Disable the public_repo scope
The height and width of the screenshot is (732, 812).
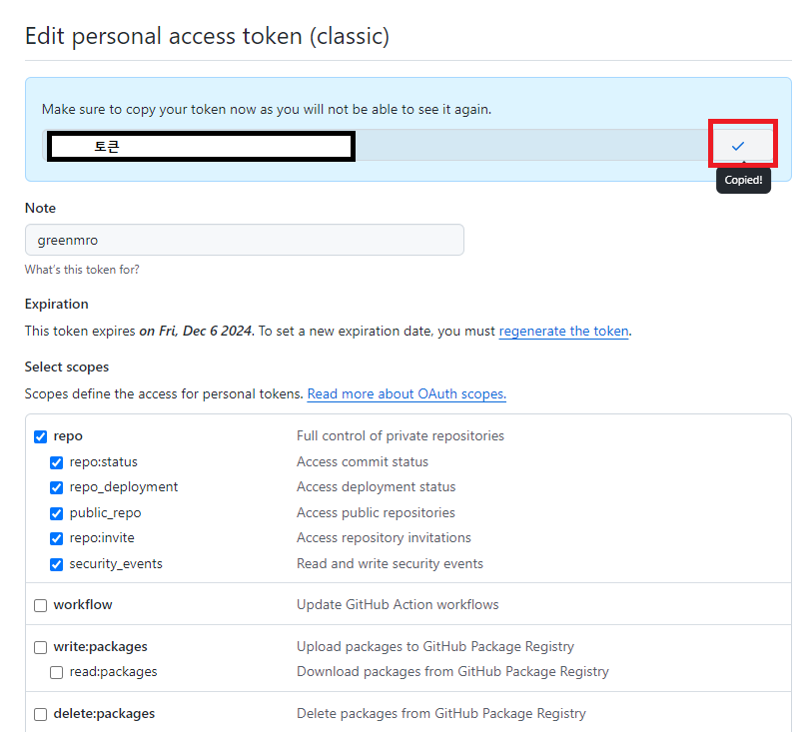click(x=56, y=513)
